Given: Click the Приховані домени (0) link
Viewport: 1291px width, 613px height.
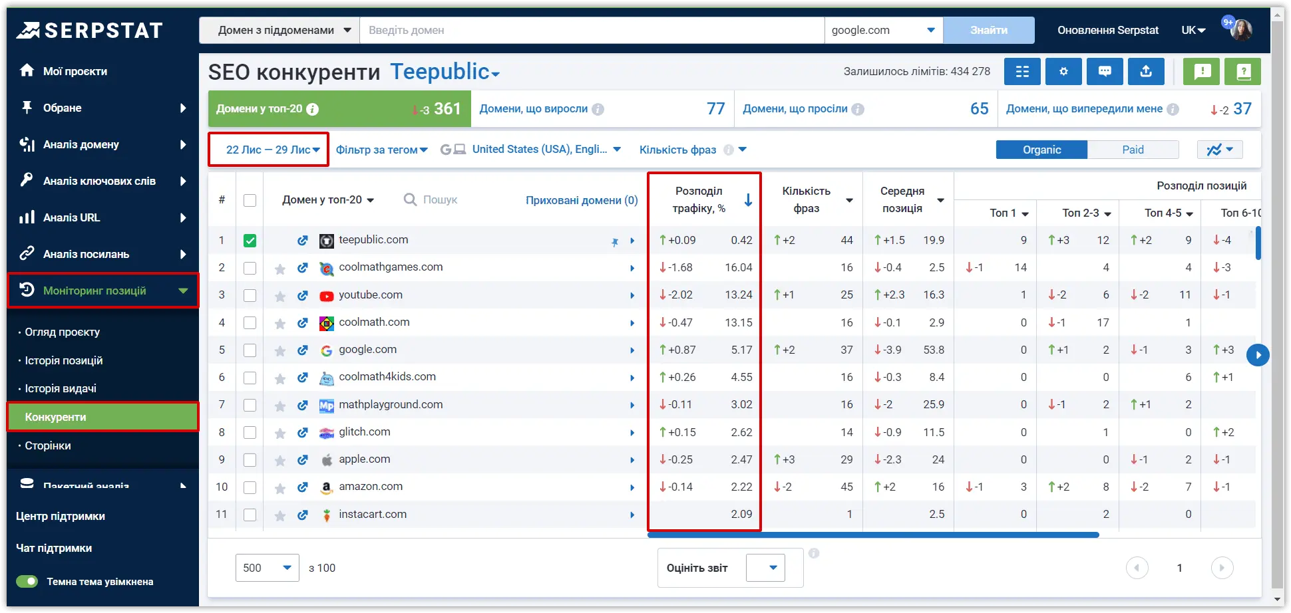Looking at the screenshot, I should click(582, 200).
